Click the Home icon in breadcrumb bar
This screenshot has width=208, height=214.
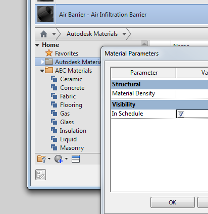[x=43, y=34]
